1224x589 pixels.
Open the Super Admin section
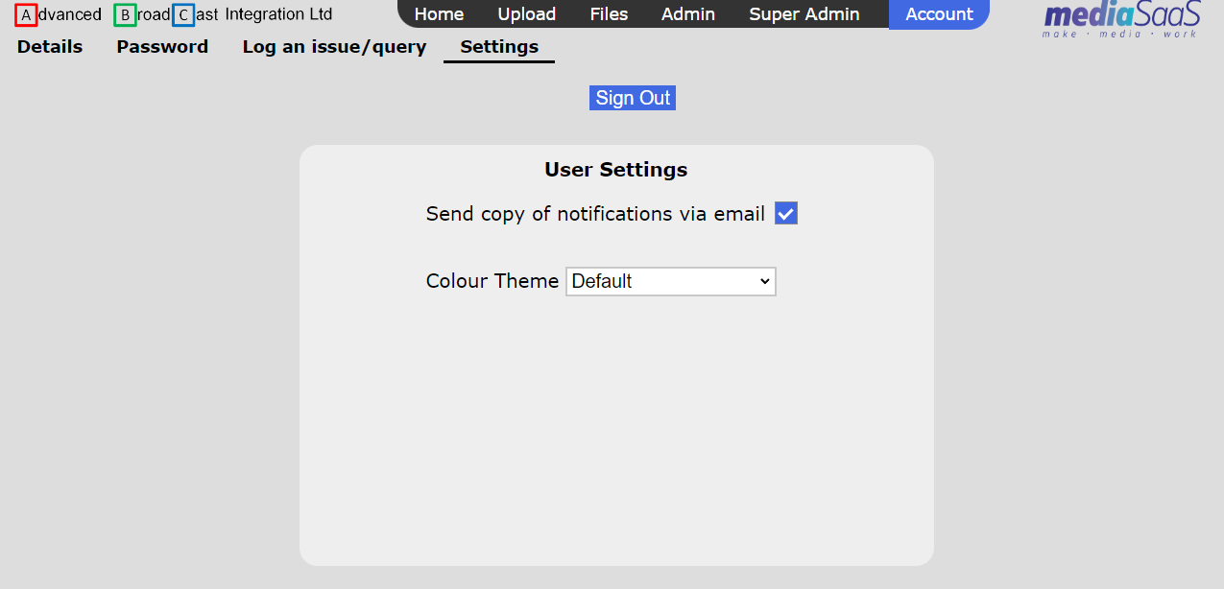804,14
